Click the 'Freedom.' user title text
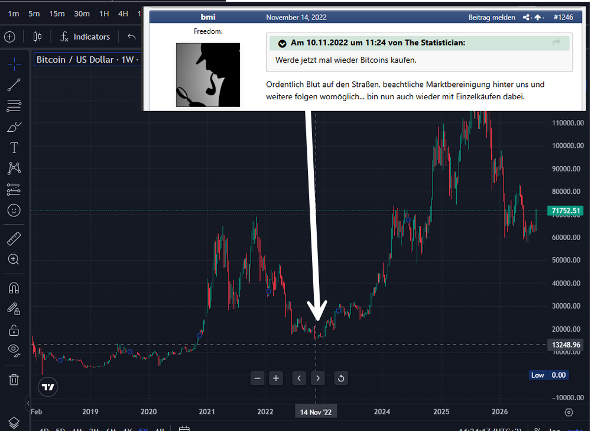The width and height of the screenshot is (591, 431). coord(208,31)
